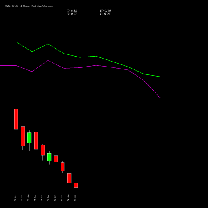Select the low value L: 0.25
The height and width of the screenshot is (208, 208).
tap(105, 14)
